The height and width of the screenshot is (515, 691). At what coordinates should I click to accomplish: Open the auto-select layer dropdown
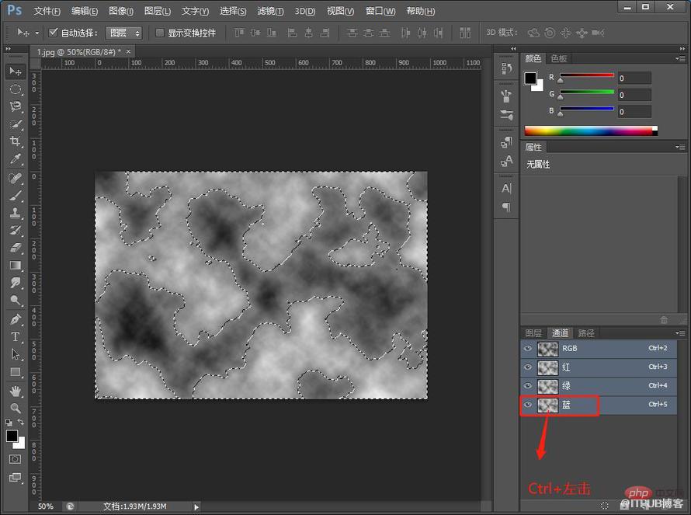123,33
